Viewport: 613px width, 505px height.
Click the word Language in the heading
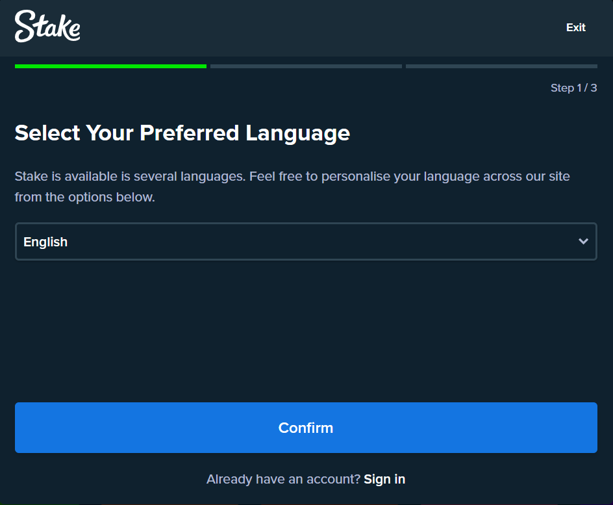coord(297,133)
